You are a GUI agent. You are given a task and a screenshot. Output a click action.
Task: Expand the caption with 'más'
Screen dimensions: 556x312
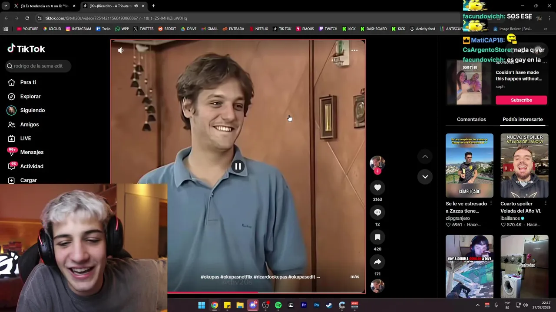coord(355,276)
